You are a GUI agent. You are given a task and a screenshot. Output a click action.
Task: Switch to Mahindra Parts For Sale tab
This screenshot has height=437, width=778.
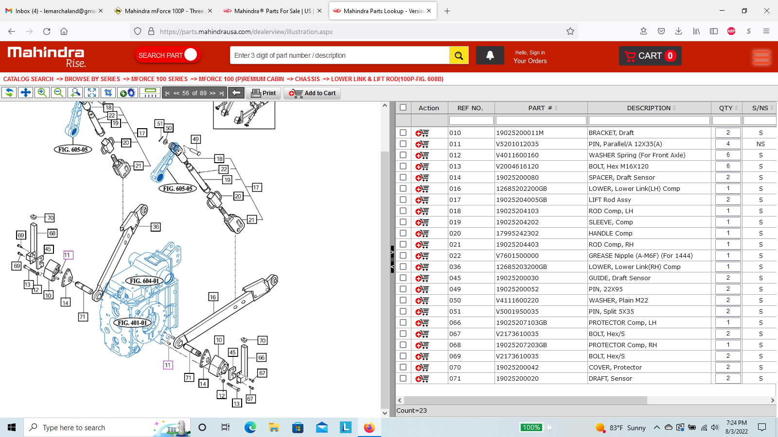[273, 11]
